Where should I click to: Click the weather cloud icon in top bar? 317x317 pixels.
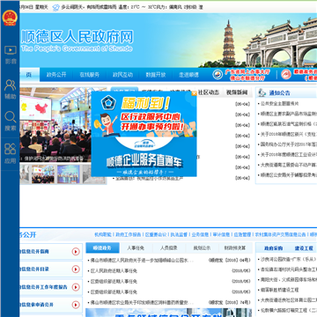[x=55, y=8]
